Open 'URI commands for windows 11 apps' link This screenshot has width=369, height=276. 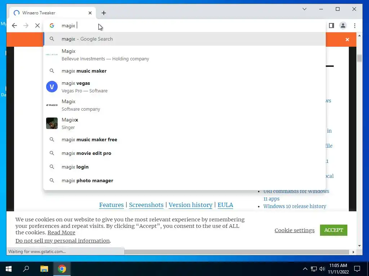click(296, 195)
